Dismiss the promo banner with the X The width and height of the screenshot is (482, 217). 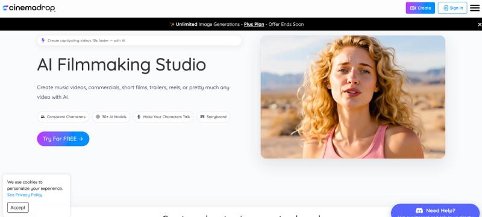[x=479, y=25]
